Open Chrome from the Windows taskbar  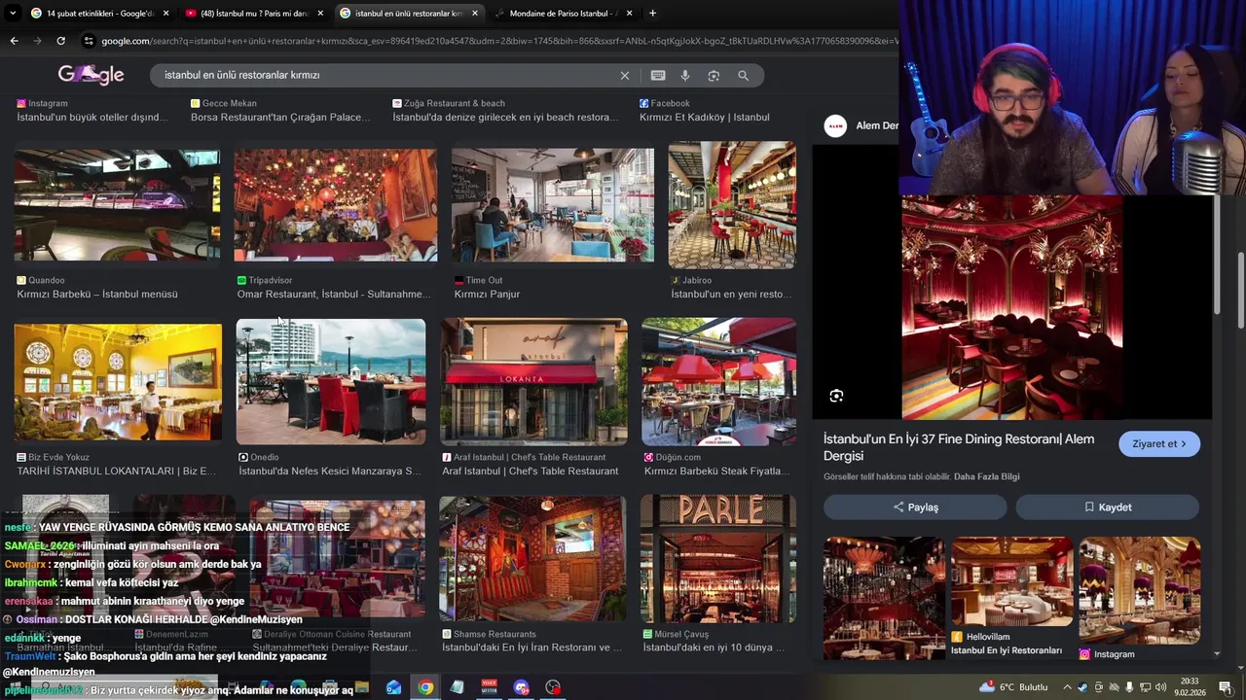pyautogui.click(x=425, y=687)
